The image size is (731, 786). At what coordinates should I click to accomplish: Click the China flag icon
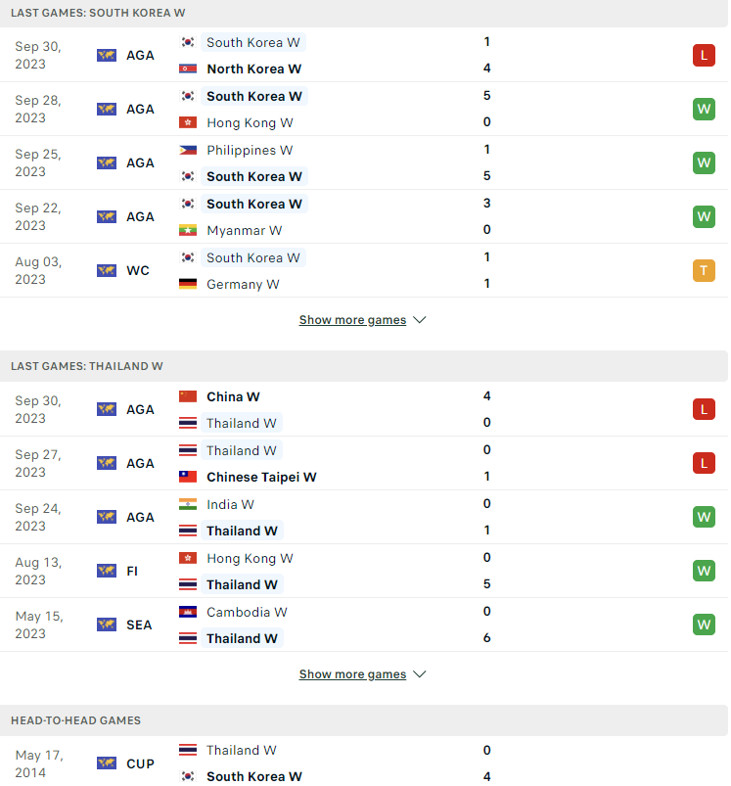pos(188,396)
